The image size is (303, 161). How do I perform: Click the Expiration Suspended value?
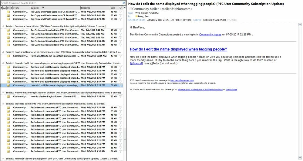(x=215, y=20)
